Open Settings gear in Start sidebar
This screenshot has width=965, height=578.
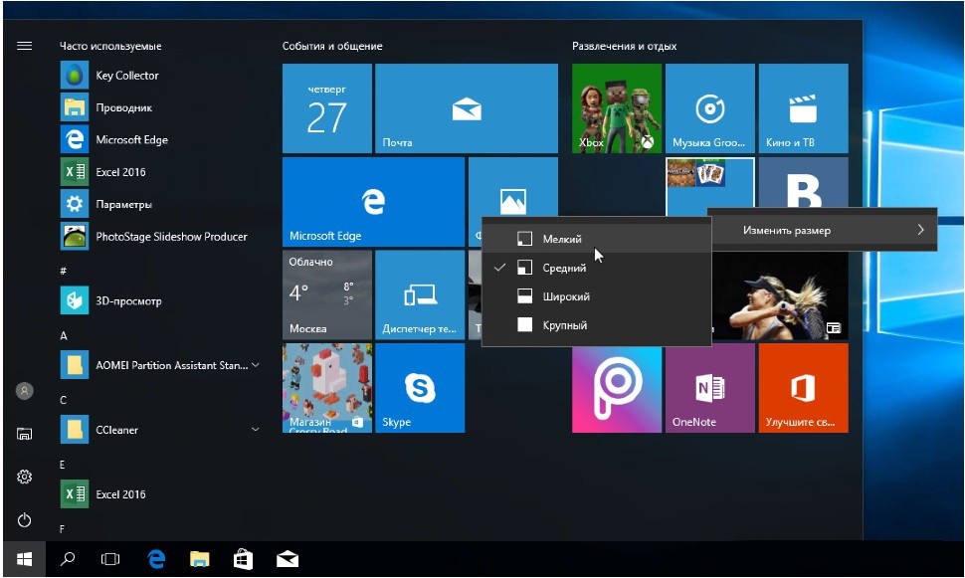24,478
